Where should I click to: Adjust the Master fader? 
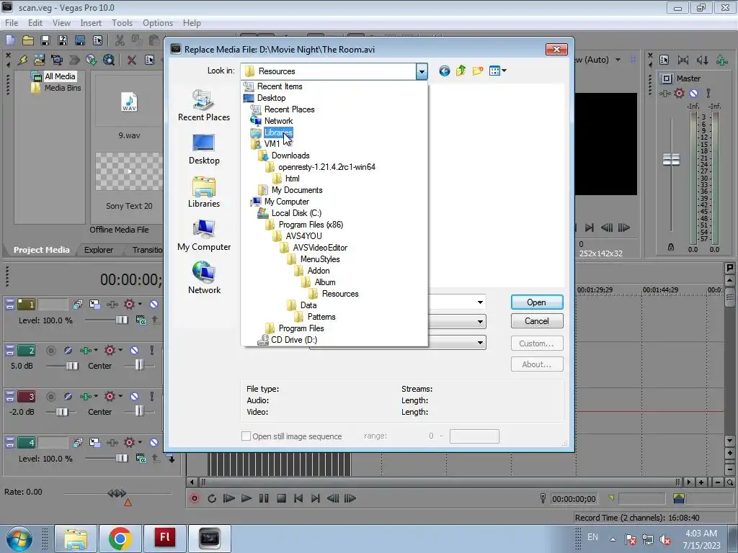point(671,159)
